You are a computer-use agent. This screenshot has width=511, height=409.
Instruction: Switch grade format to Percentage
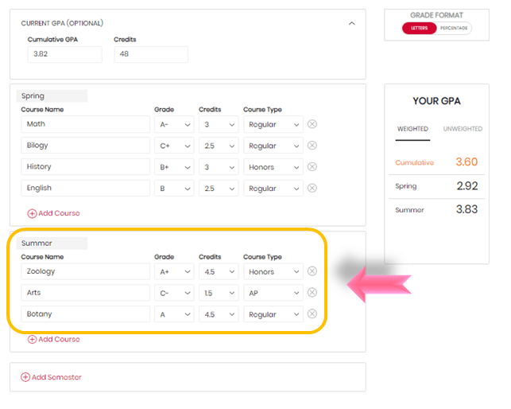[x=454, y=28]
